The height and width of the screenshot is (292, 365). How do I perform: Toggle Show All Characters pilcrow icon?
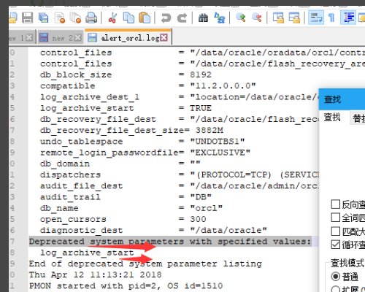331,18
